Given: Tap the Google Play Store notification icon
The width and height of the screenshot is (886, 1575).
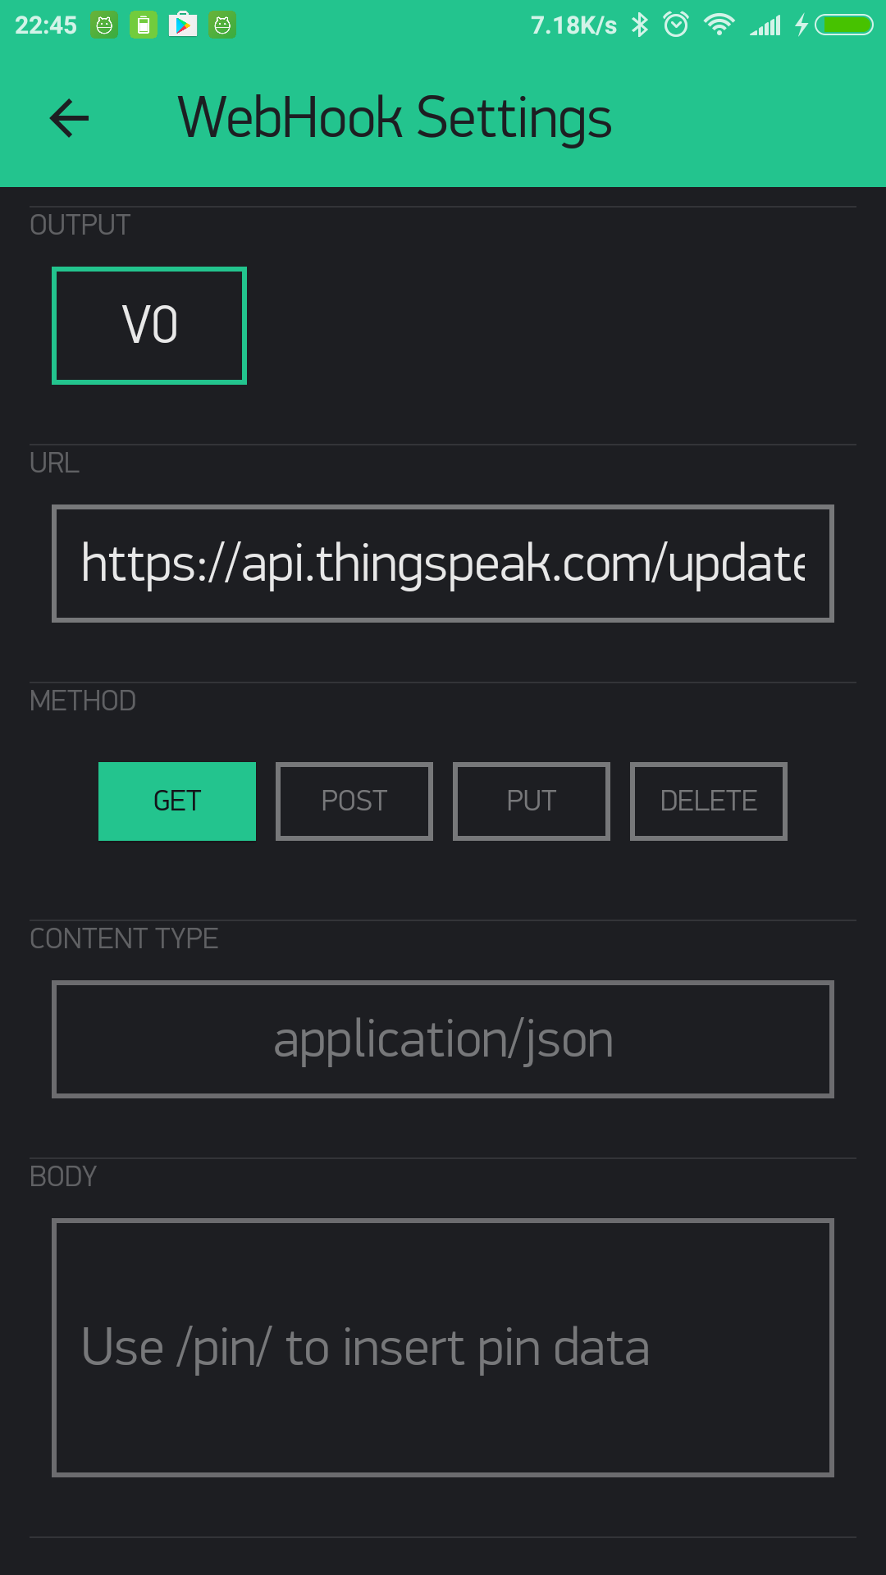Looking at the screenshot, I should [184, 25].
